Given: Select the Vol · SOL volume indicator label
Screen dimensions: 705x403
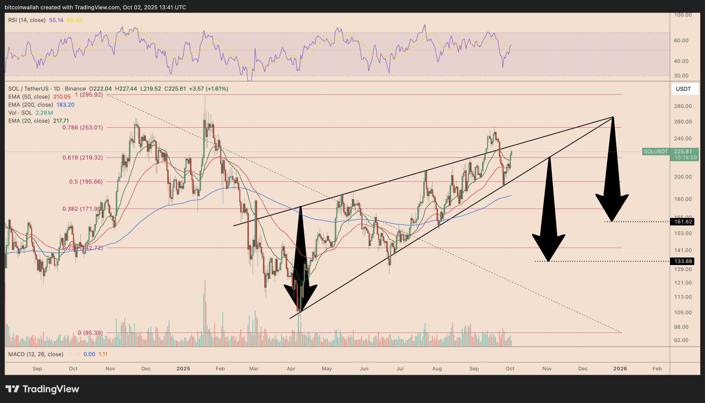Looking at the screenshot, I should [x=21, y=113].
